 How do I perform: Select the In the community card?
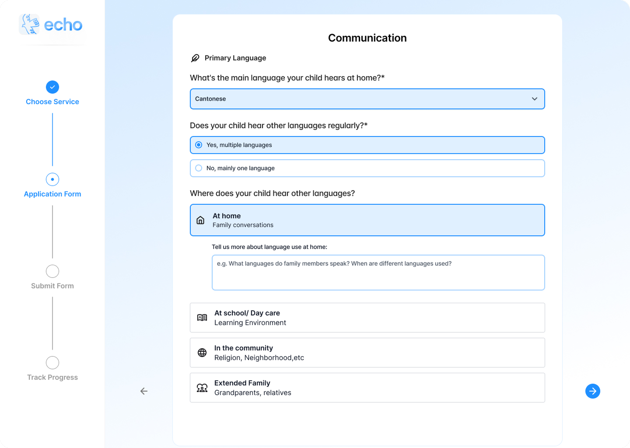(367, 353)
